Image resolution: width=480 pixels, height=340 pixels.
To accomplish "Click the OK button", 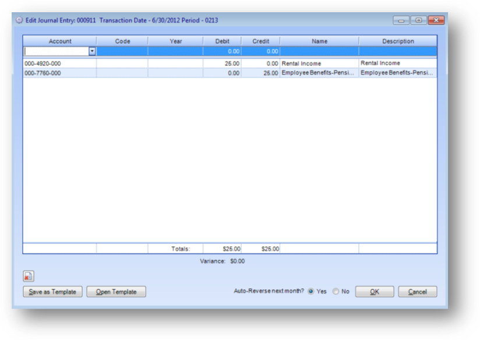I will point(375,292).
